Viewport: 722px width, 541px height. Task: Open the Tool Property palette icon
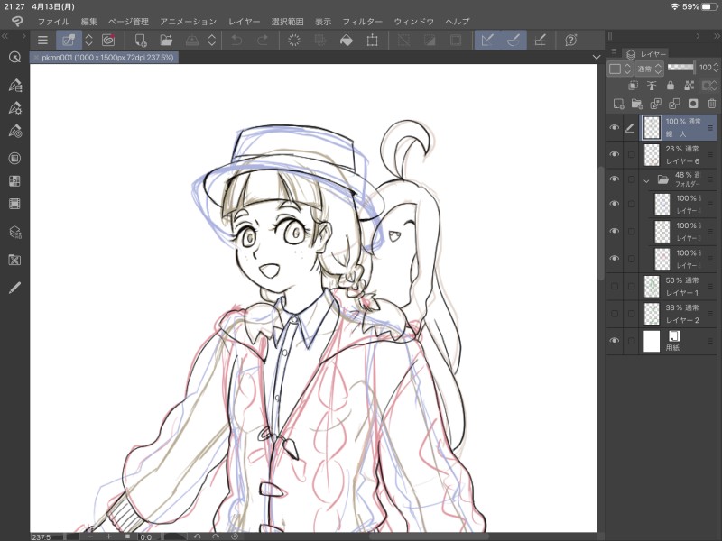point(14,108)
